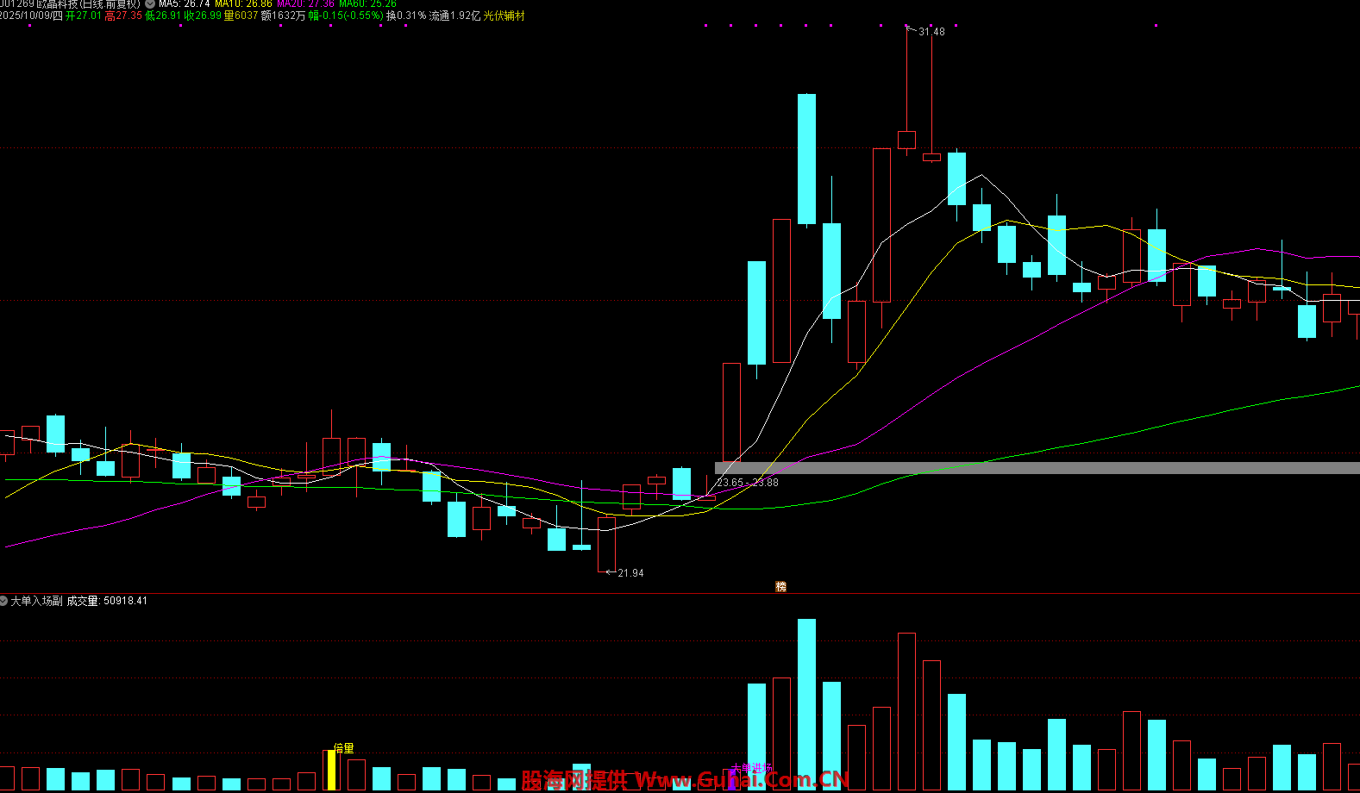
Task: Click the candlestick at the 31.48 peak
Action: (906, 140)
